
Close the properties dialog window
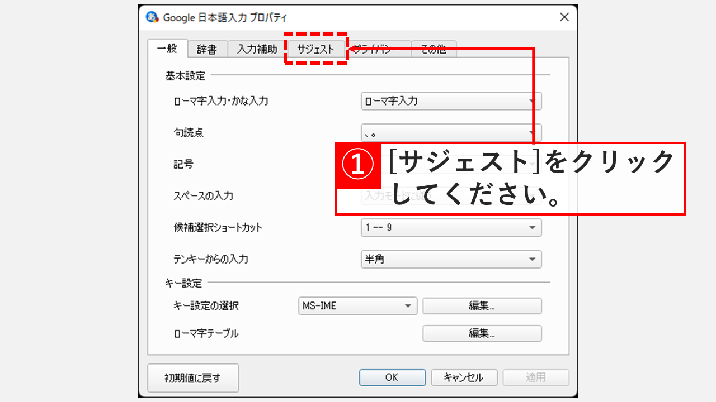point(564,17)
